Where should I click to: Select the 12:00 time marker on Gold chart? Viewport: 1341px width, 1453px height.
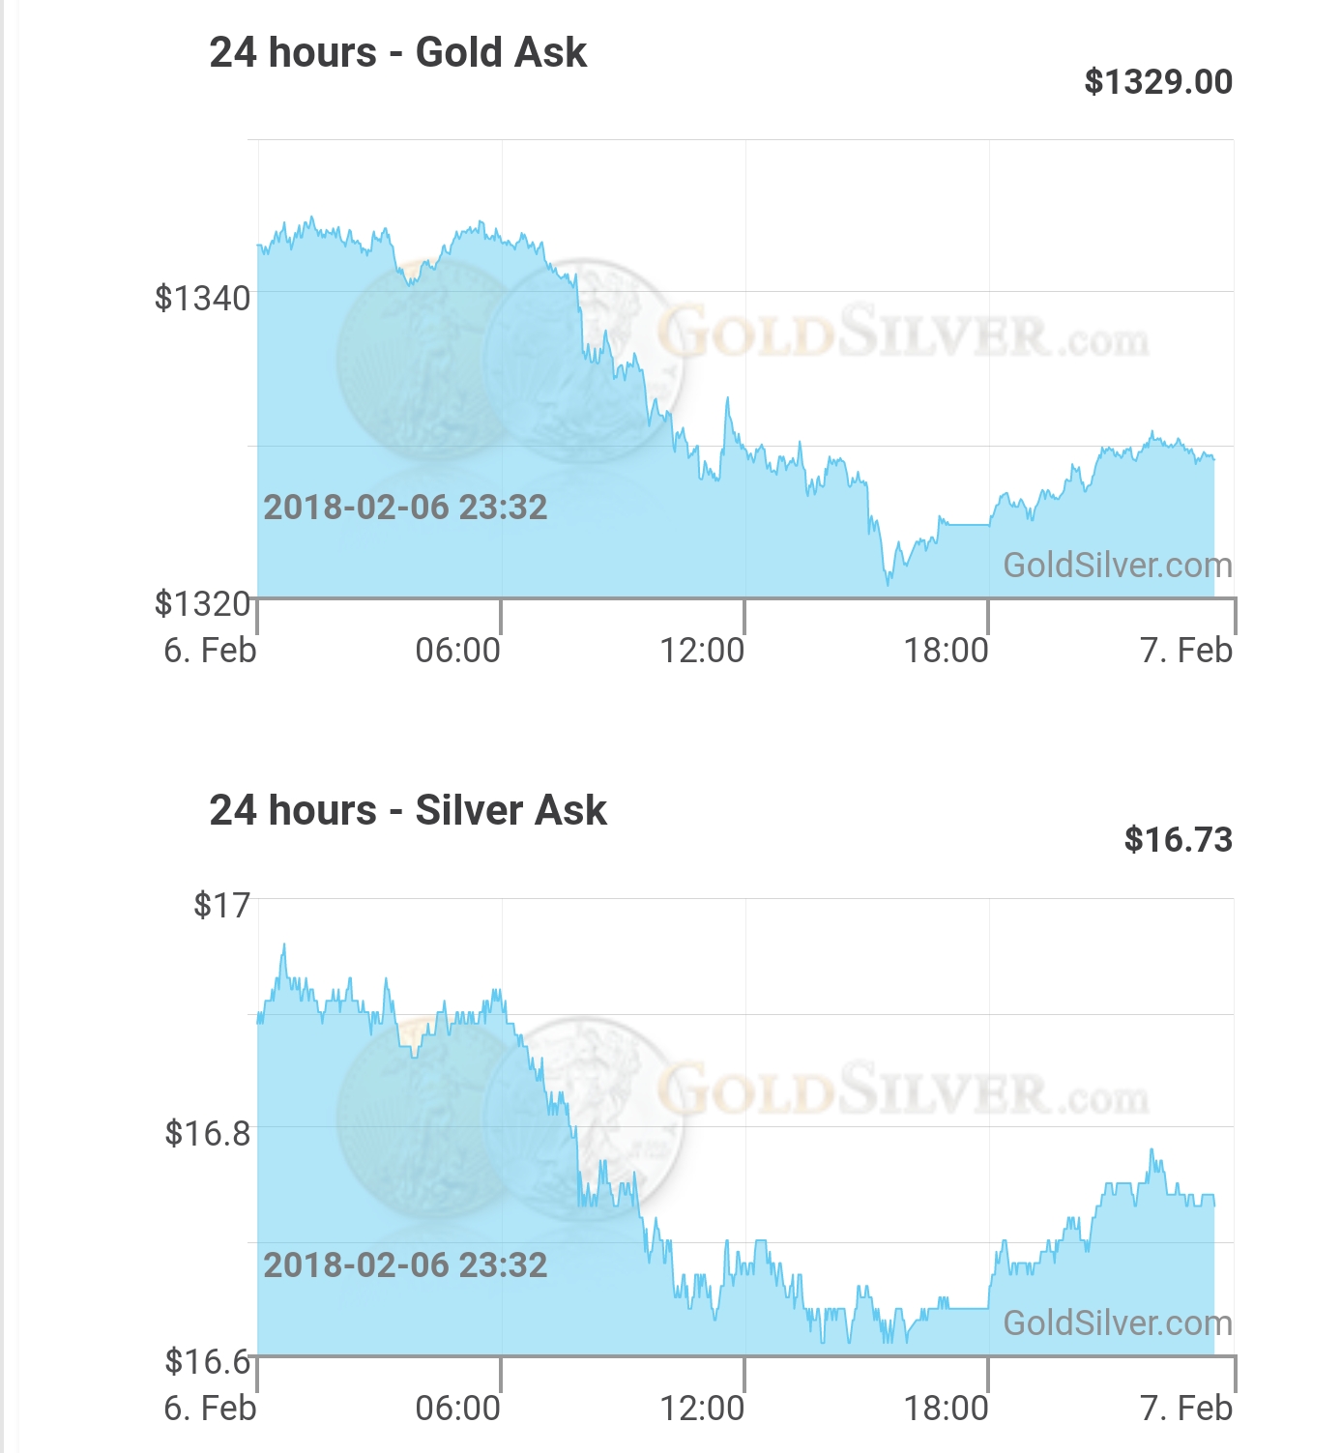[702, 651]
